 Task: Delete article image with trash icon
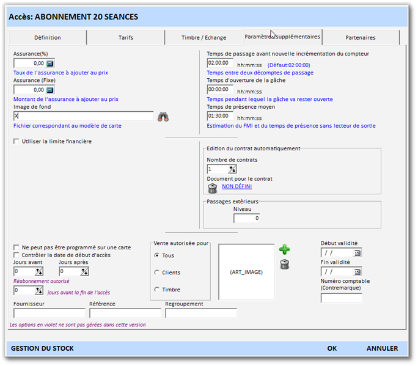coord(284,264)
